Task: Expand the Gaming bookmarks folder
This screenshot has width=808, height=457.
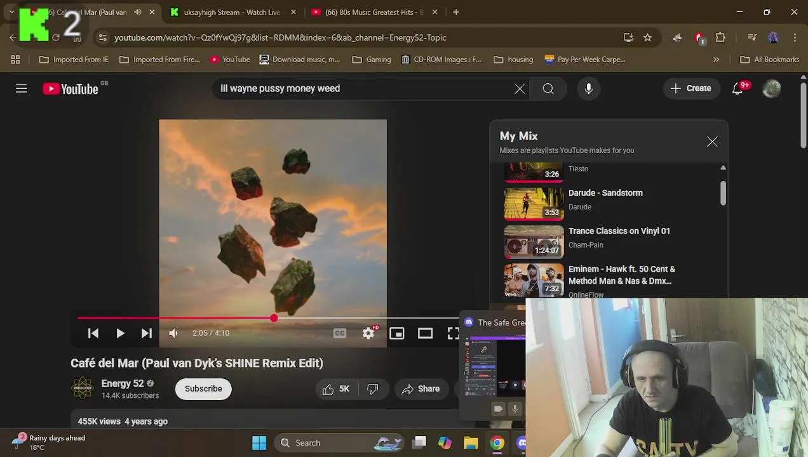Action: pos(372,60)
